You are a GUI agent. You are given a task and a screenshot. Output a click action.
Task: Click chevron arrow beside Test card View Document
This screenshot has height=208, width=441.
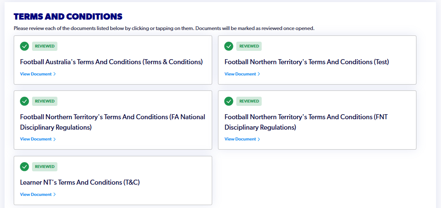pos(259,74)
